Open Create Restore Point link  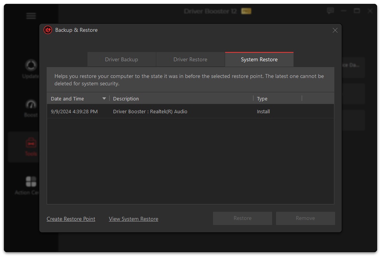(71, 219)
